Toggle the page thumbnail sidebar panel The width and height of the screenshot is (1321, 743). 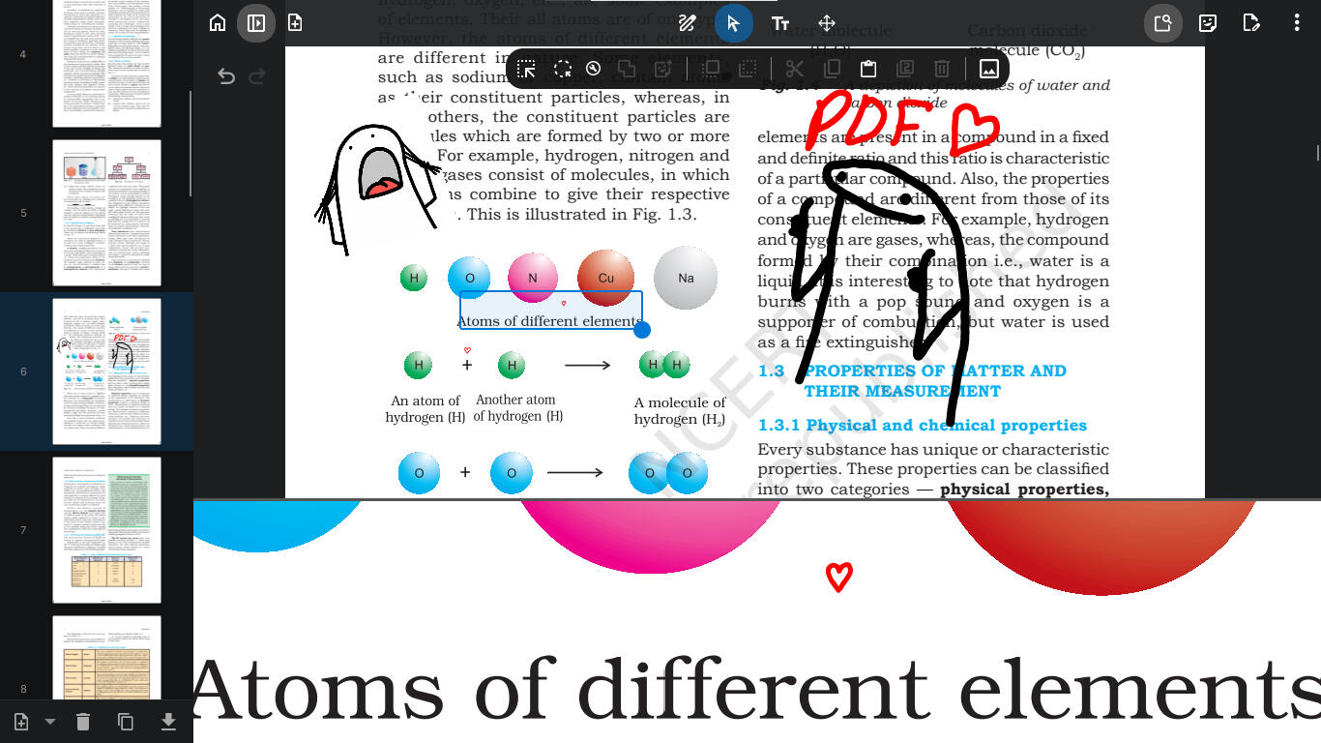tap(256, 23)
